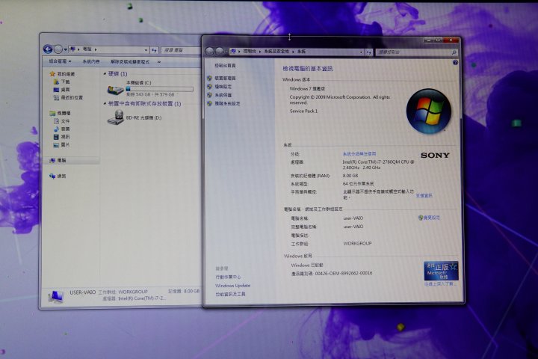Open 文件 library in navigation pane

tap(62, 121)
